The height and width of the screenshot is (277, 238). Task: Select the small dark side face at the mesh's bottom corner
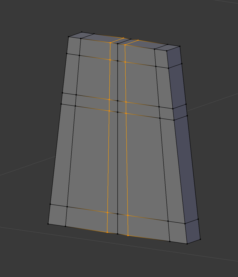point(193,232)
